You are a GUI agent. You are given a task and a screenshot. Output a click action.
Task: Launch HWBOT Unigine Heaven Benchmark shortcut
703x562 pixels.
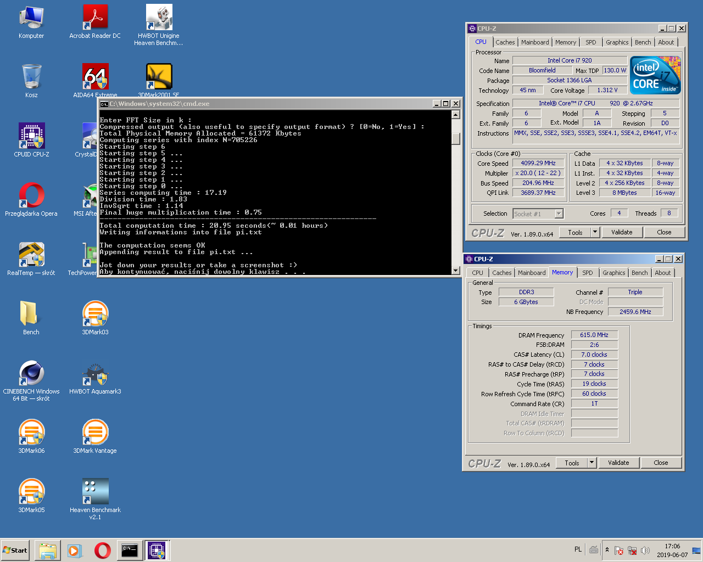click(x=159, y=25)
